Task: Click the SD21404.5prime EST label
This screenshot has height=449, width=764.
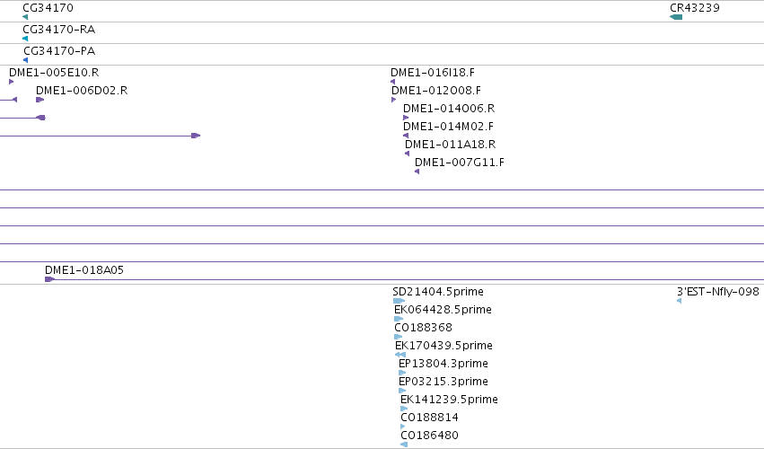Action: pos(438,292)
